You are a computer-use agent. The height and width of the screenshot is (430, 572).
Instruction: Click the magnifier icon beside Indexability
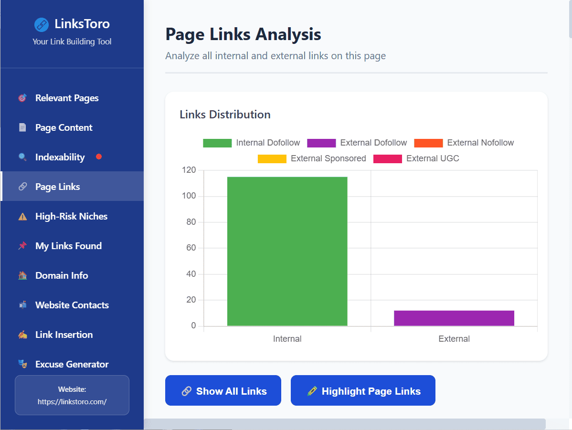pos(22,157)
